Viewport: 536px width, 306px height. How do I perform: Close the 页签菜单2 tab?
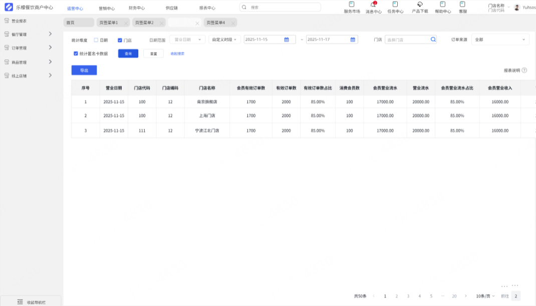click(x=162, y=23)
